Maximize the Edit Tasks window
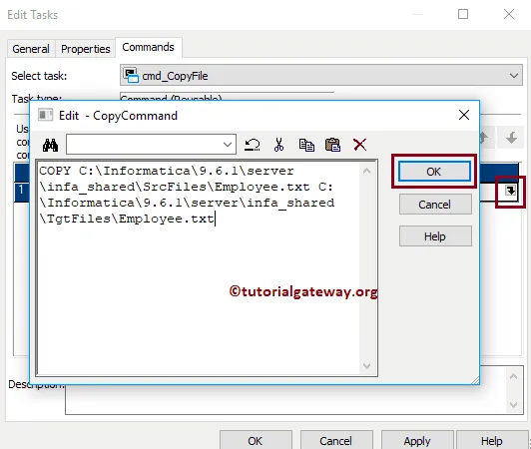Screen dimensions: 531x449 (x=463, y=14)
